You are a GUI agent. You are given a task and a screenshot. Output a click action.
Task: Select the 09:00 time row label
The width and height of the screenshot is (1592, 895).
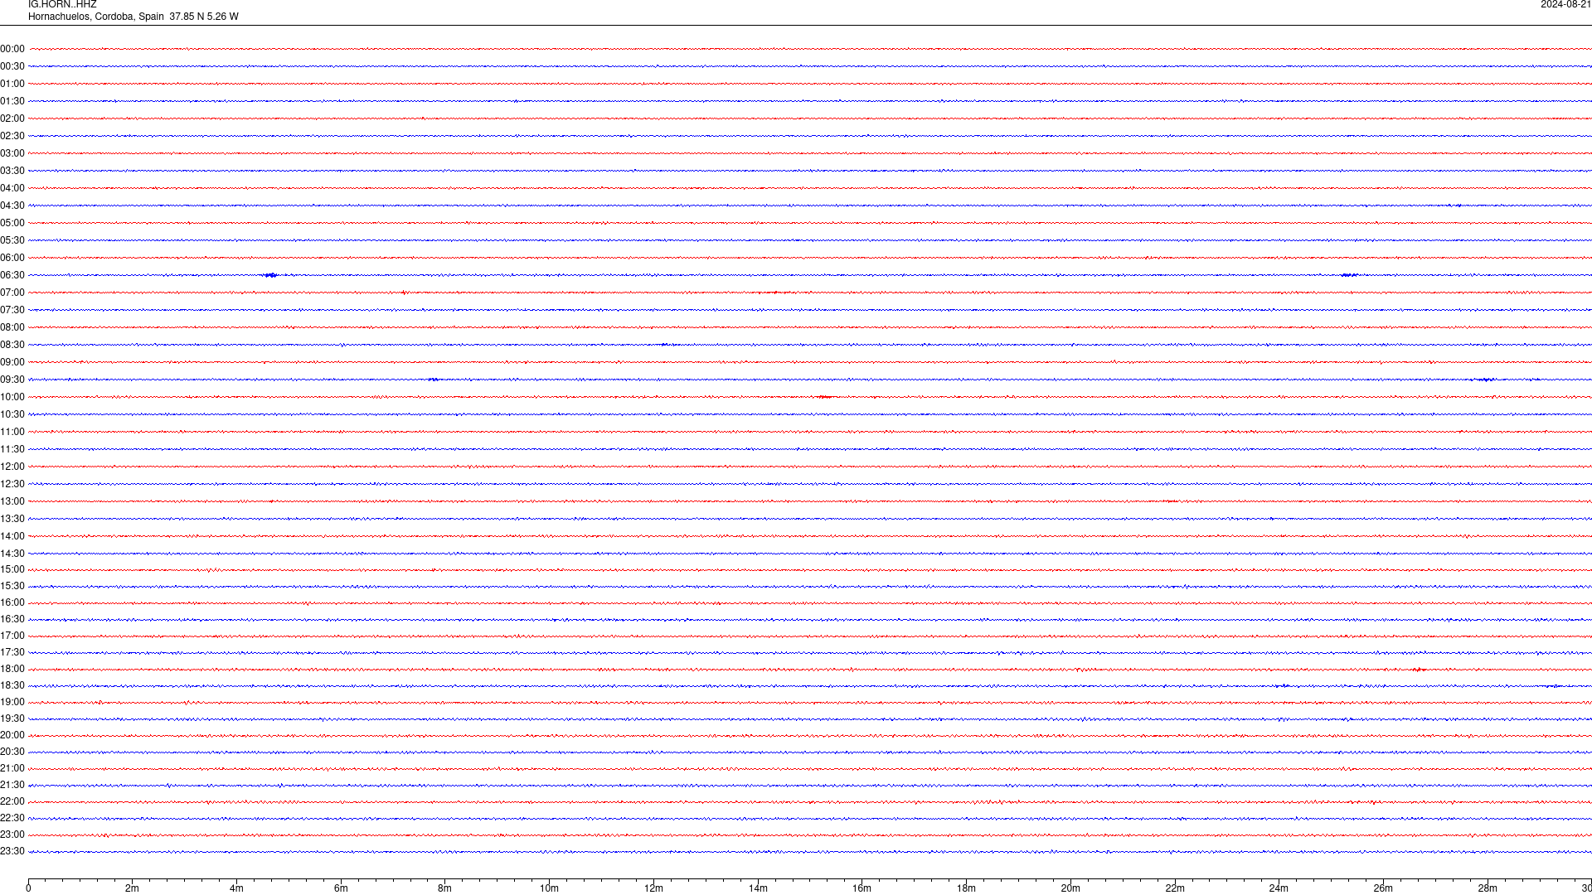click(x=12, y=362)
